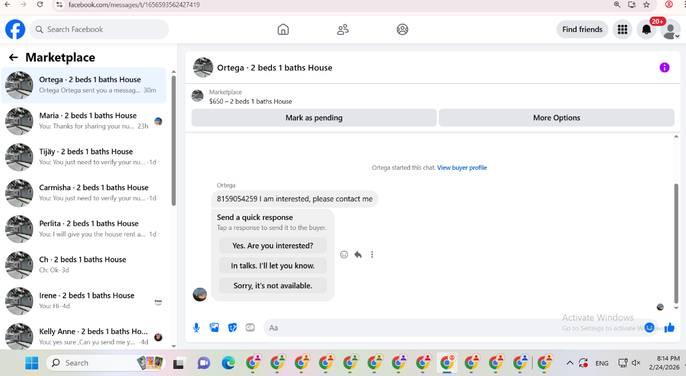
Task: Open emoji picker in message box
Action: (x=649, y=327)
